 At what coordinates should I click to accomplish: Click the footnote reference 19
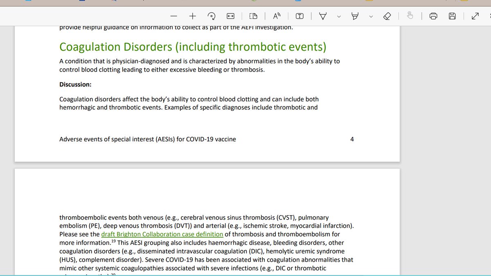point(114,240)
